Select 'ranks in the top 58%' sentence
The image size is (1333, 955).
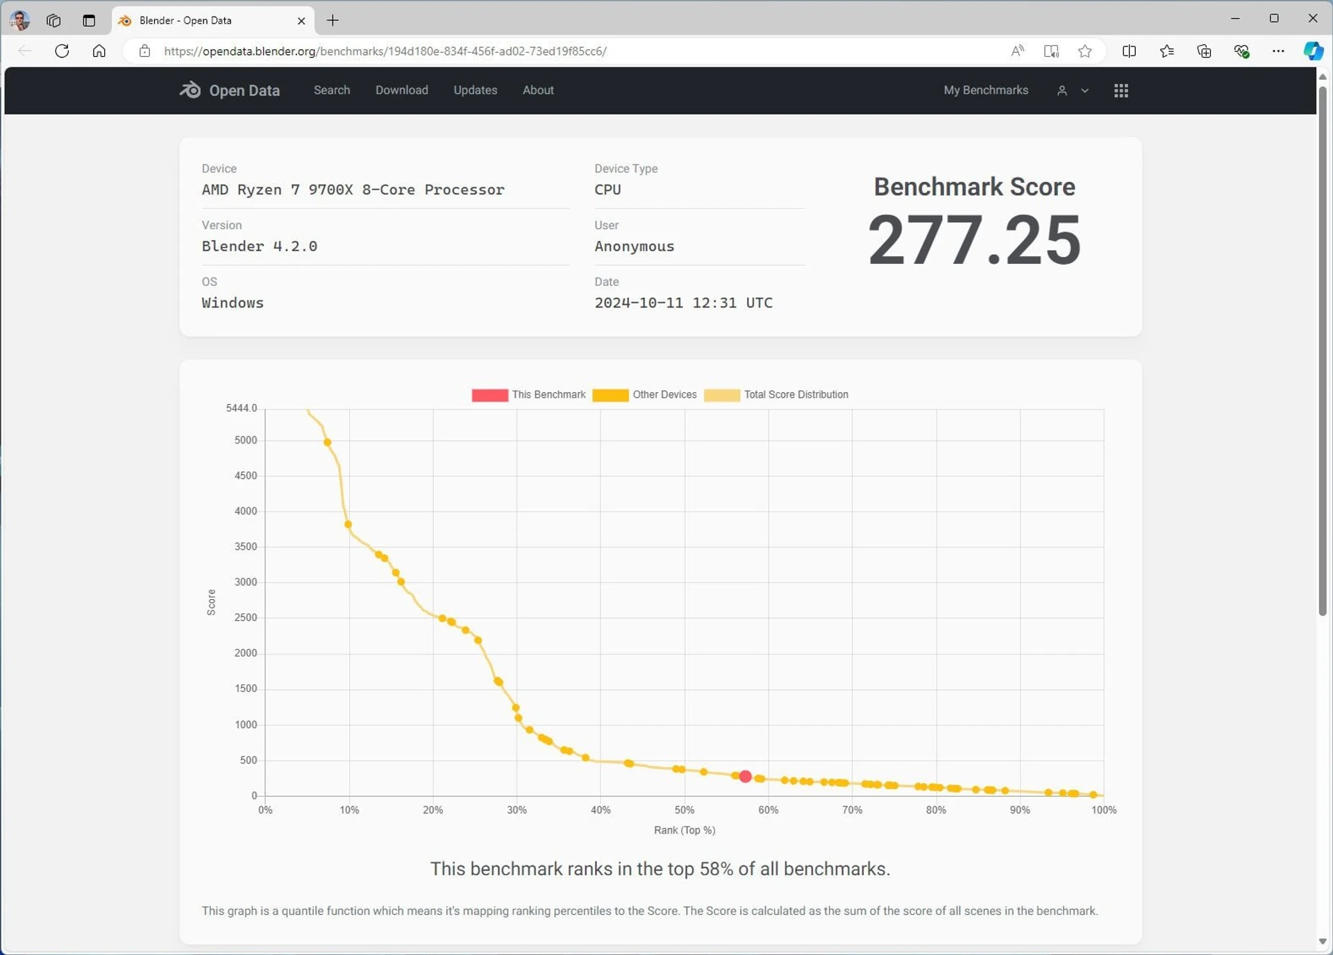(x=661, y=869)
